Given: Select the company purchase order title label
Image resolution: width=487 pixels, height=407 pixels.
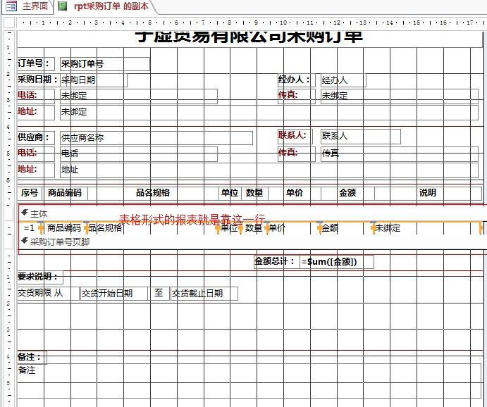Looking at the screenshot, I should point(249,39).
